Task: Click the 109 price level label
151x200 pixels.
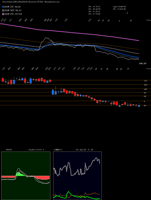Action: tap(145, 85)
